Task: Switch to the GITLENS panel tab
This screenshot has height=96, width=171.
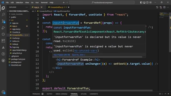Action: (84, 94)
